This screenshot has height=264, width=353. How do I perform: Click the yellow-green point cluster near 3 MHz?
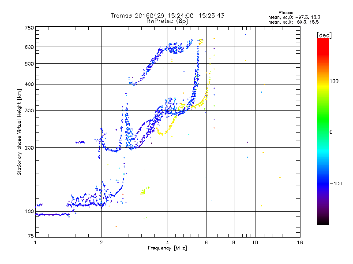click(x=145, y=191)
